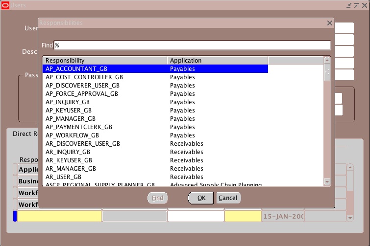Click the Find search field containing %
The width and height of the screenshot is (370, 246).
[192, 45]
